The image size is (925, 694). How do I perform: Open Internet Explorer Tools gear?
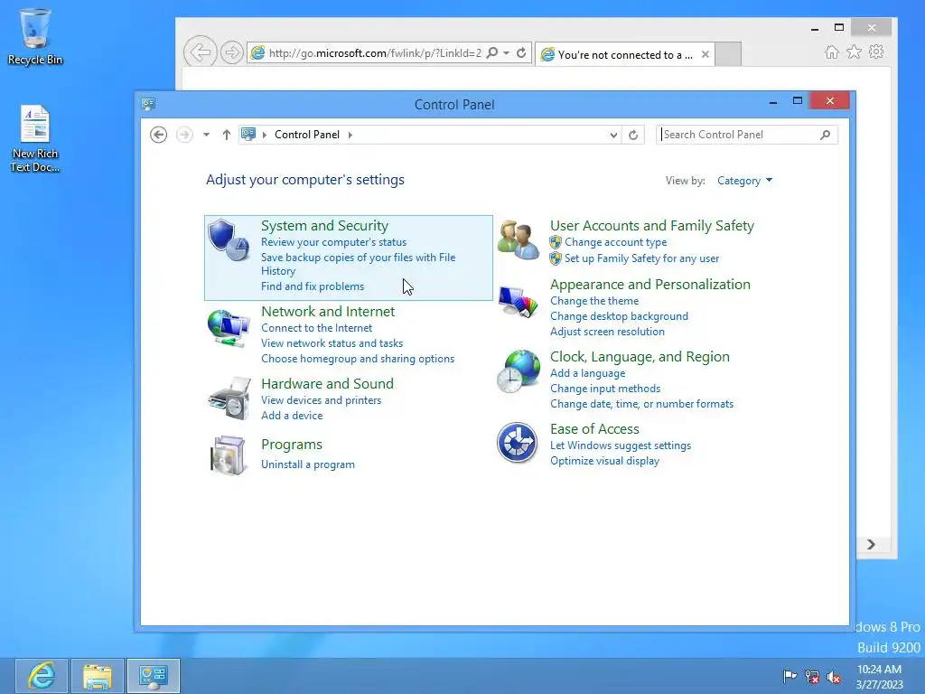[876, 52]
